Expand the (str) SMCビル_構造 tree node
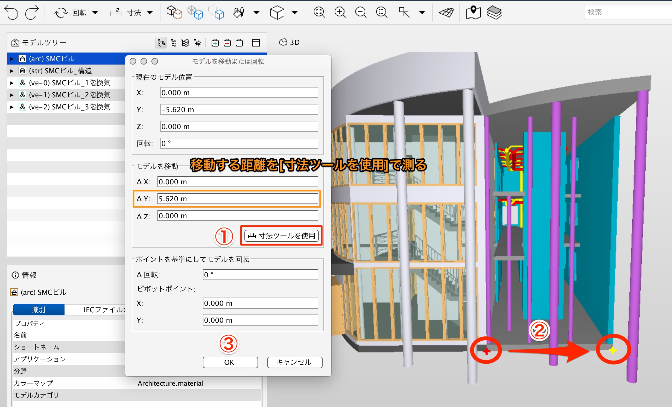 [x=12, y=71]
